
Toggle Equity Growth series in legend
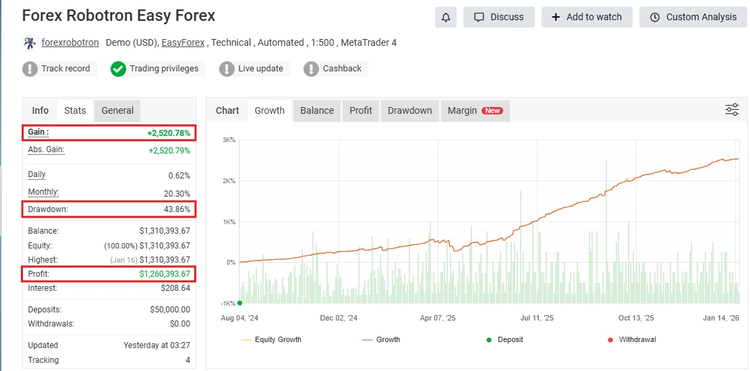pyautogui.click(x=270, y=339)
